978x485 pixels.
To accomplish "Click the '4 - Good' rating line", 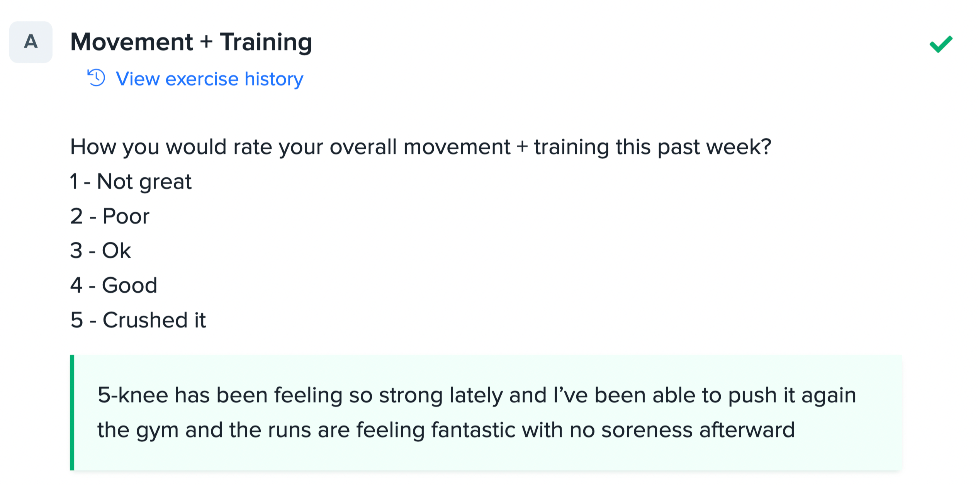I will click(x=114, y=285).
